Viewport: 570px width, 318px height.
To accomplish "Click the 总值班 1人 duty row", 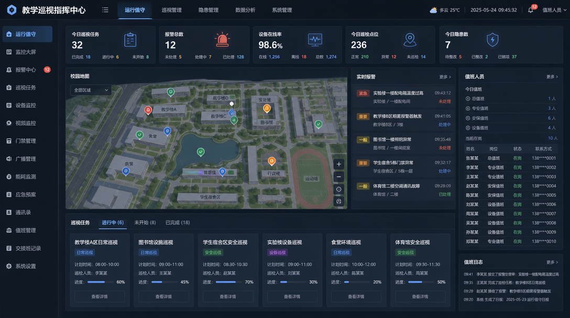I will click(x=511, y=99).
